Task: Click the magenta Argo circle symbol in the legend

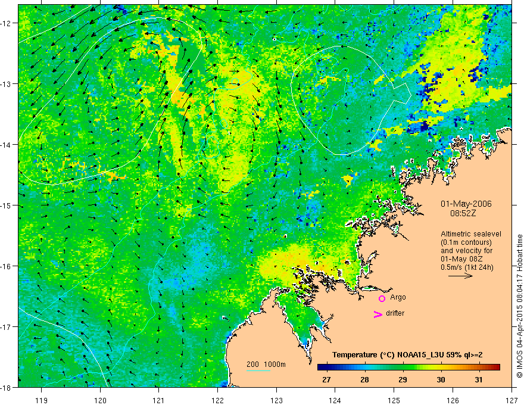Action: click(x=382, y=298)
